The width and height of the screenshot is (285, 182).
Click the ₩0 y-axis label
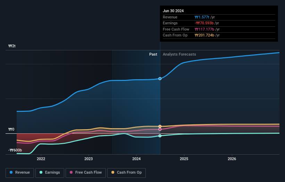point(11,129)
